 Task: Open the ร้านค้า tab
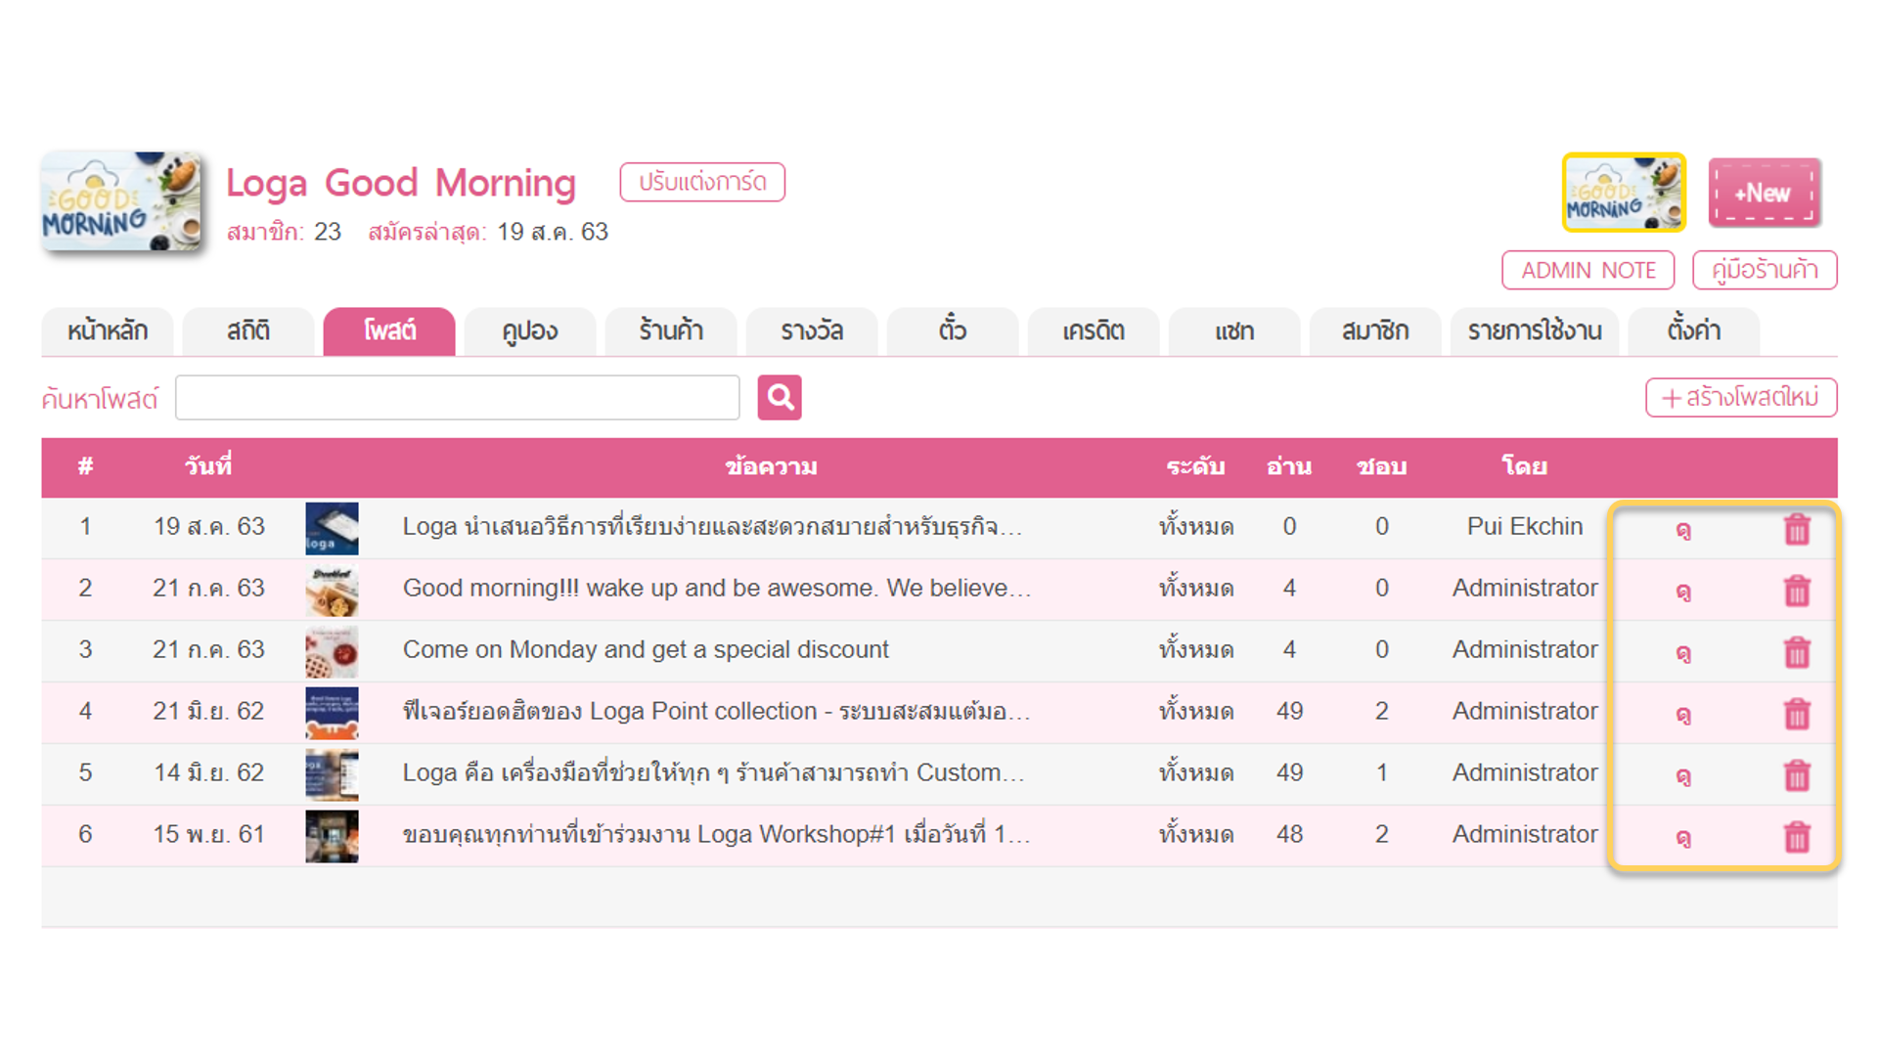coord(671,331)
